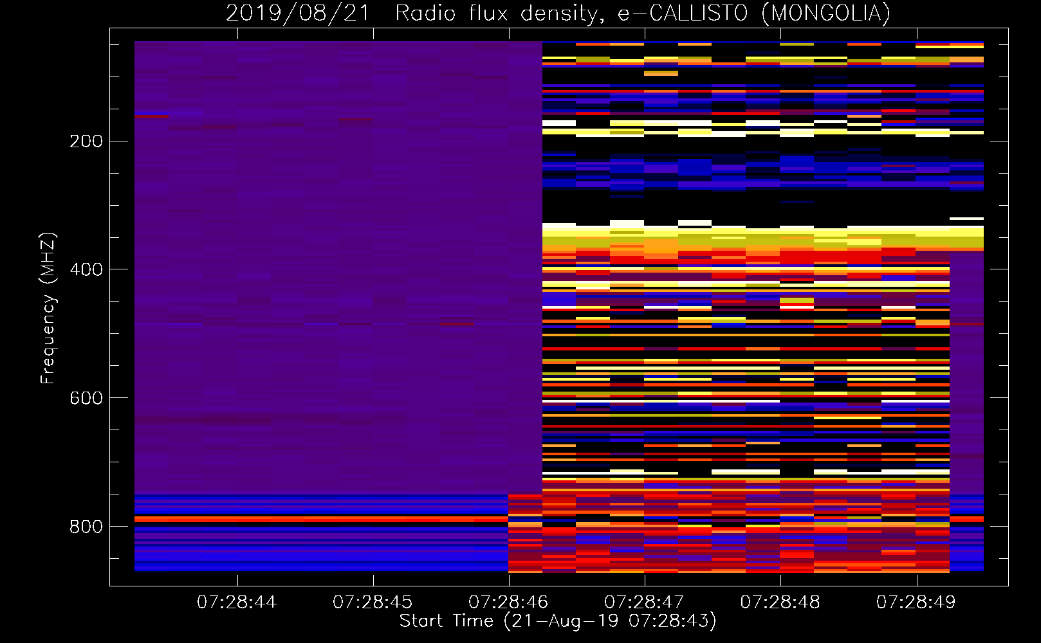
Task: Click the 07:28:46 time tick label
Action: tap(508, 602)
